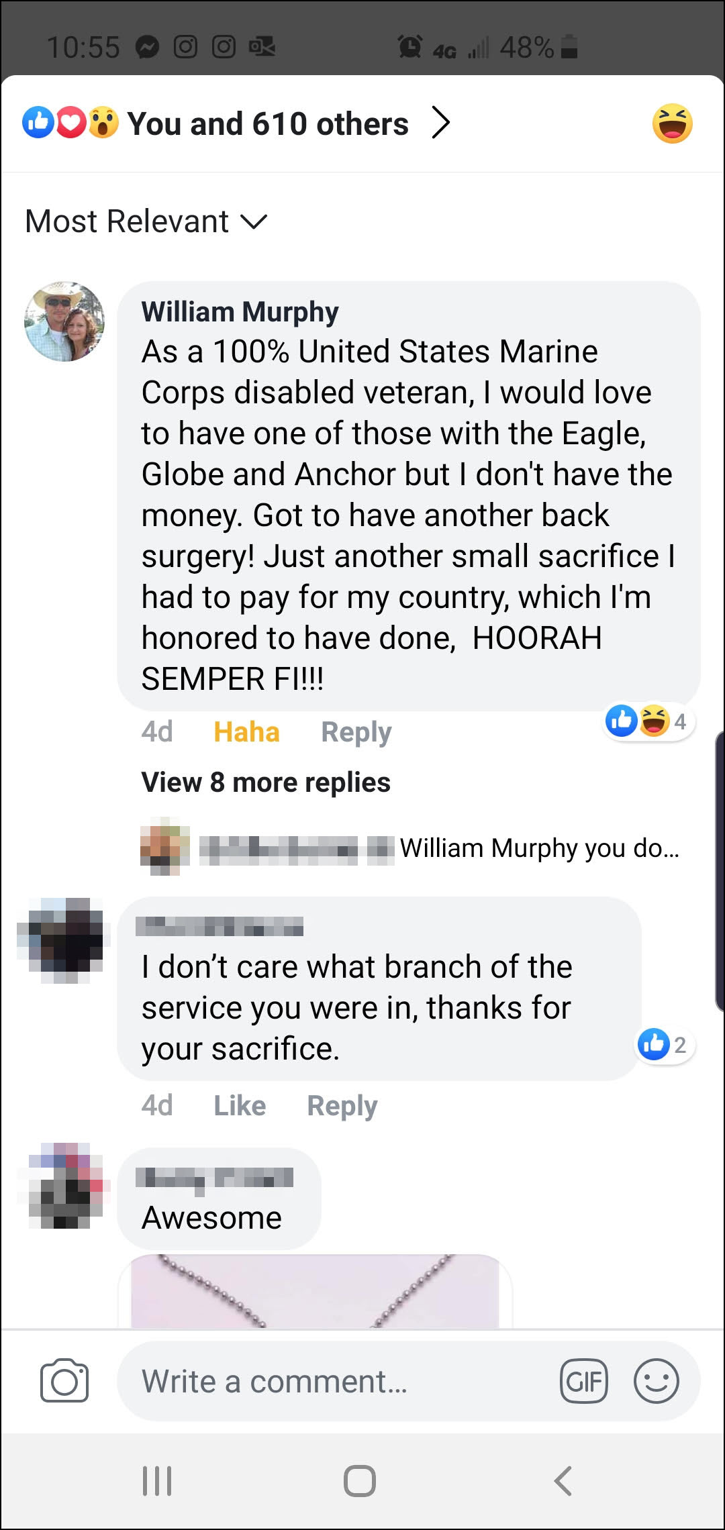Reply to William Murphy's comment
The image size is (725, 1530).
coord(356,731)
